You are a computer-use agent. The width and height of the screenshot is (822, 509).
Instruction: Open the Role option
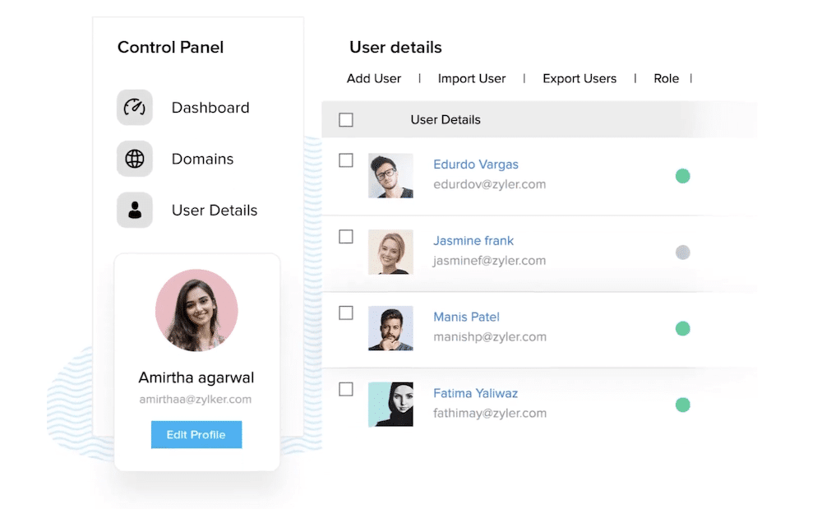(x=667, y=78)
